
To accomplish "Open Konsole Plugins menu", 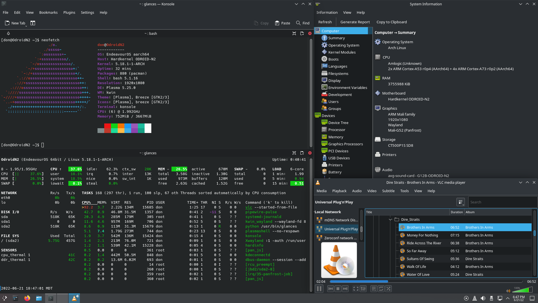I will (69, 12).
